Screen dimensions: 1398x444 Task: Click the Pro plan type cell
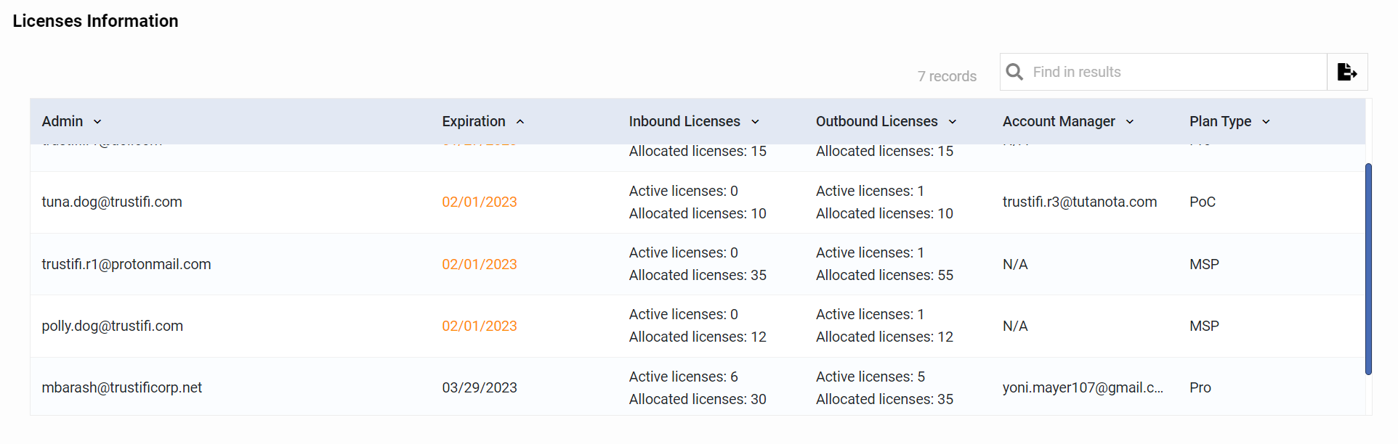1200,387
